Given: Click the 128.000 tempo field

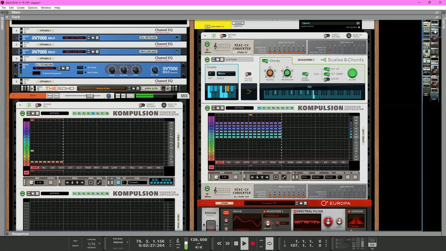Looking at the screenshot, I should coord(198,240).
